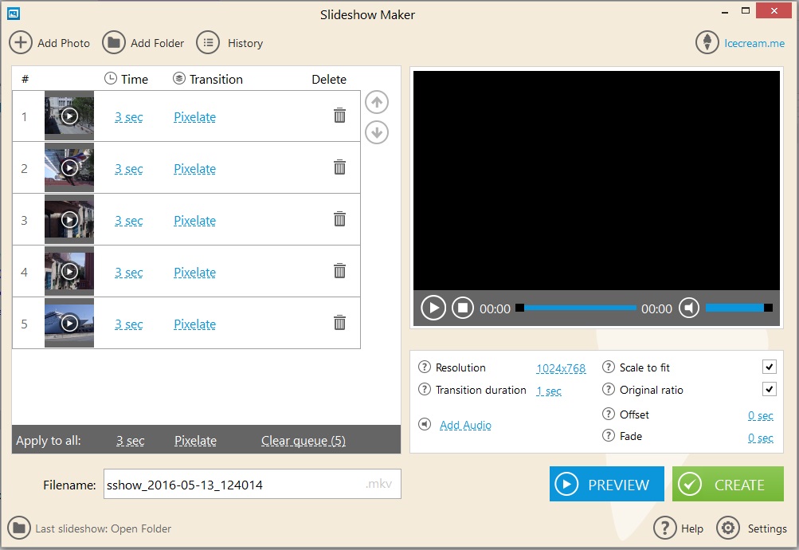Change slide 2 Pixelate transition

click(194, 169)
